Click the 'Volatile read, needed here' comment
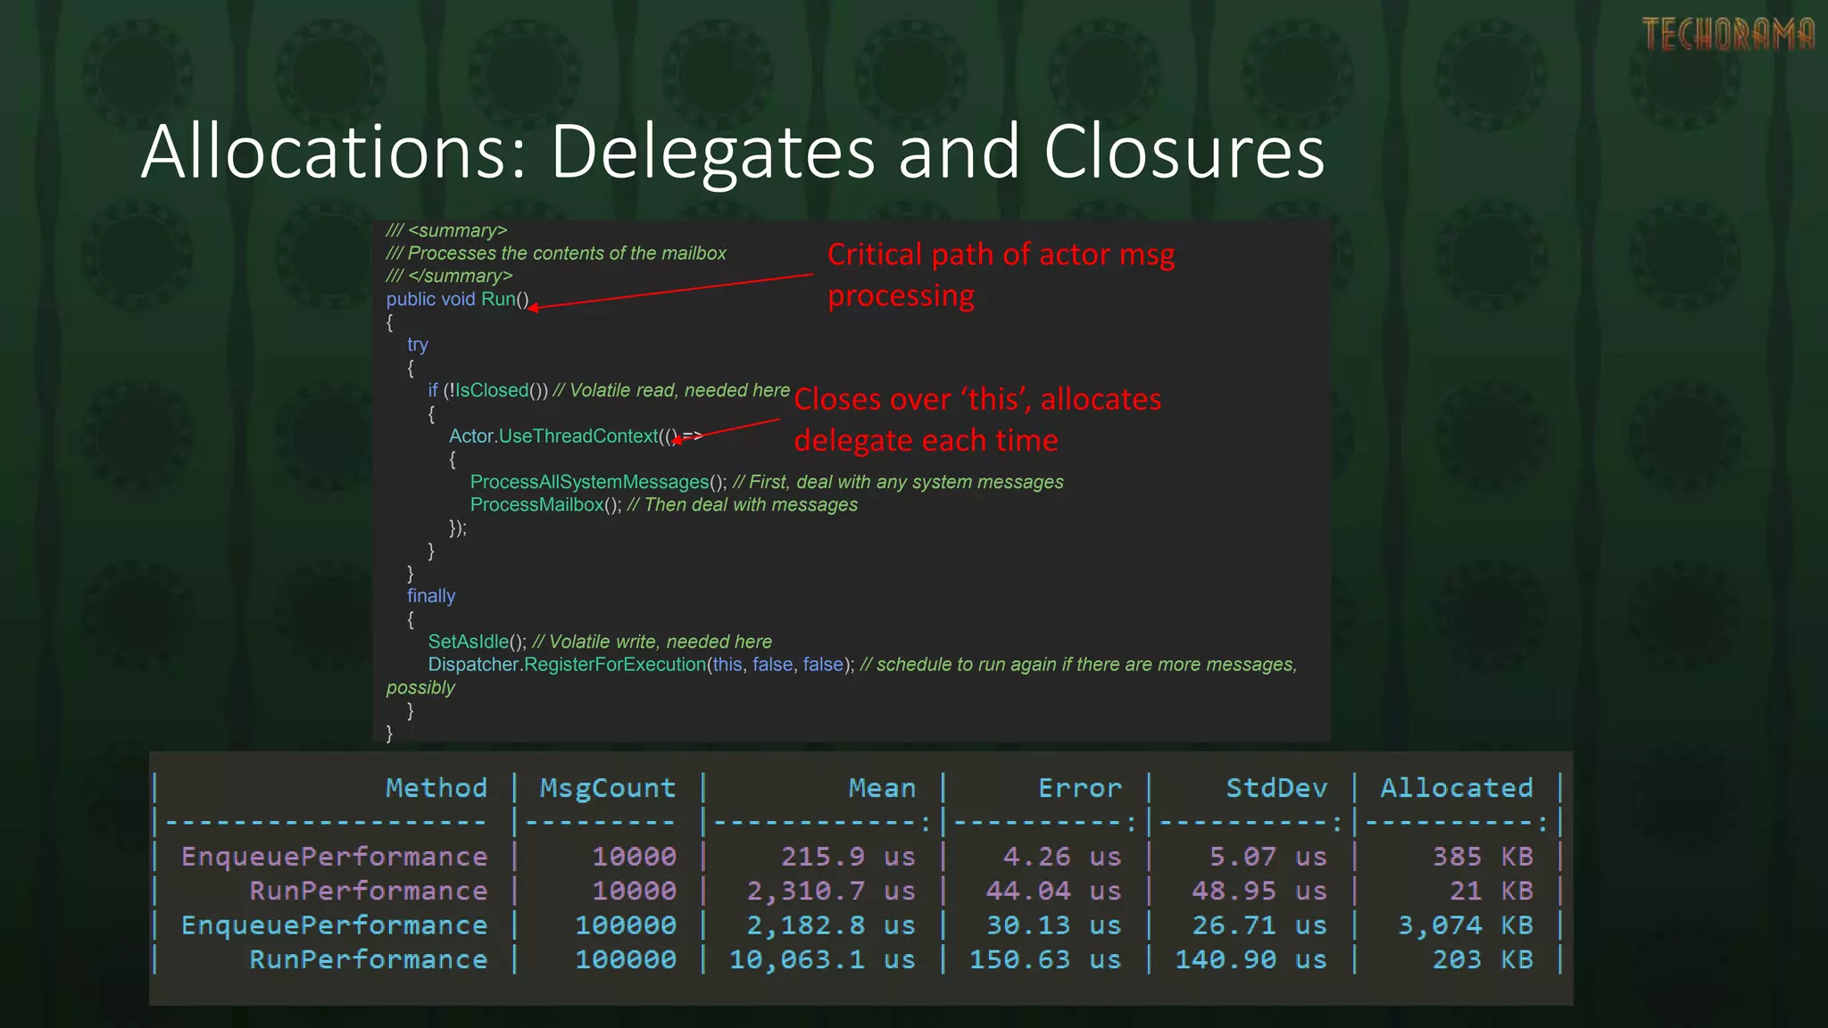Screen dimensions: 1828x1028 coord(671,391)
